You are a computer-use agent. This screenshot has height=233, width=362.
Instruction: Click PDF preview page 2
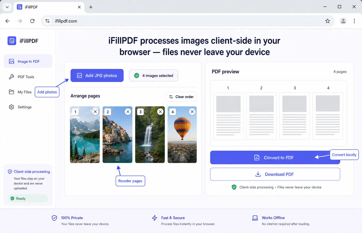click(261, 116)
